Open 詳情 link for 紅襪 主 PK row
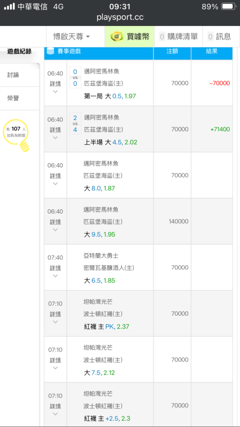This screenshot has width=240, height=427. 55,314
